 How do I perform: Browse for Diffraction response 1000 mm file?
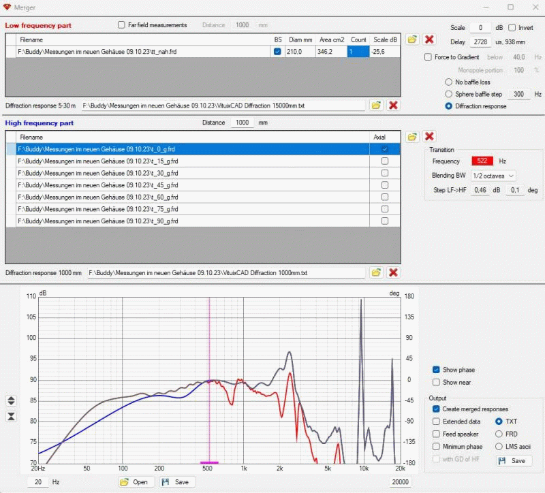click(x=376, y=272)
